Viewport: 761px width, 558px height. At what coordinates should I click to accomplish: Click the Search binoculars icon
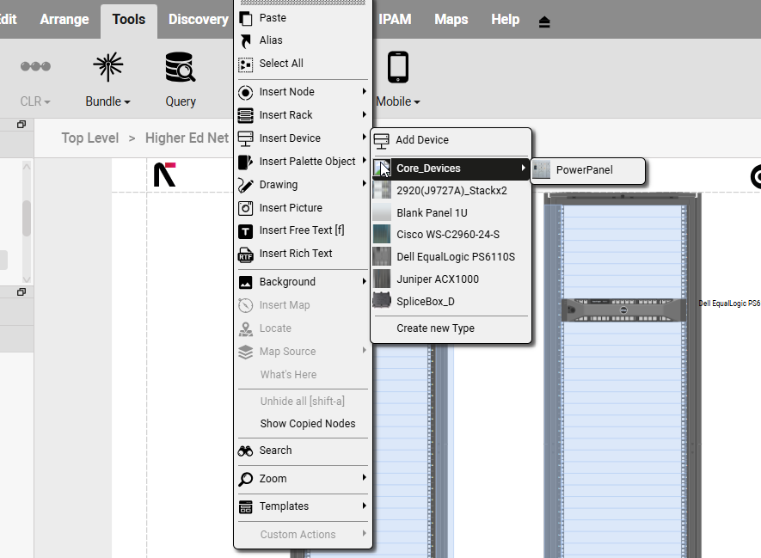[x=245, y=451]
